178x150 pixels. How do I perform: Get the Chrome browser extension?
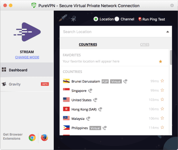32,138
